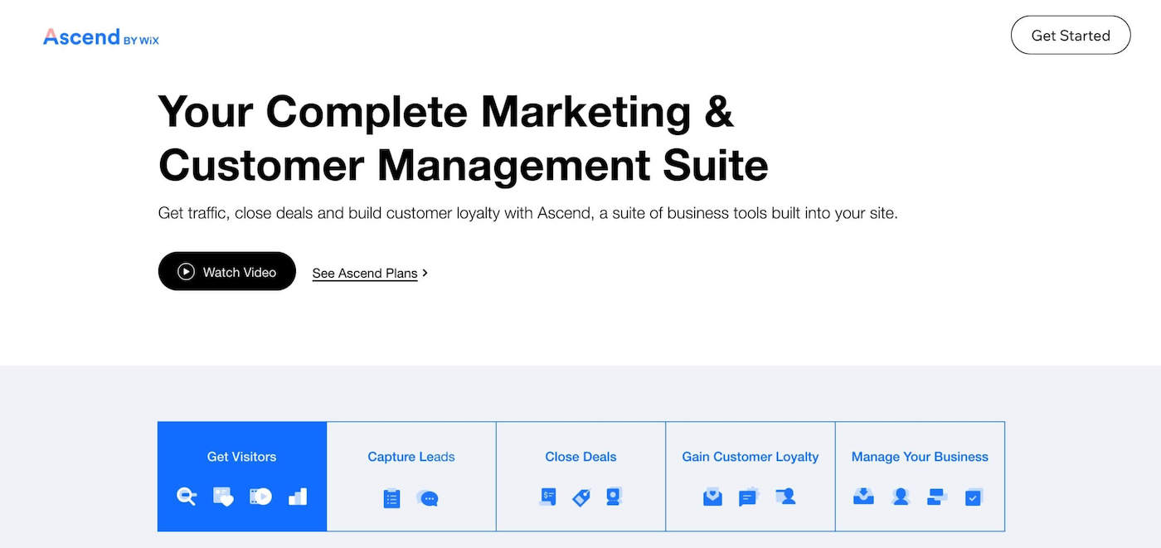Screen dimensions: 1161x548
Task: Click the Get Started button
Action: tap(1071, 36)
